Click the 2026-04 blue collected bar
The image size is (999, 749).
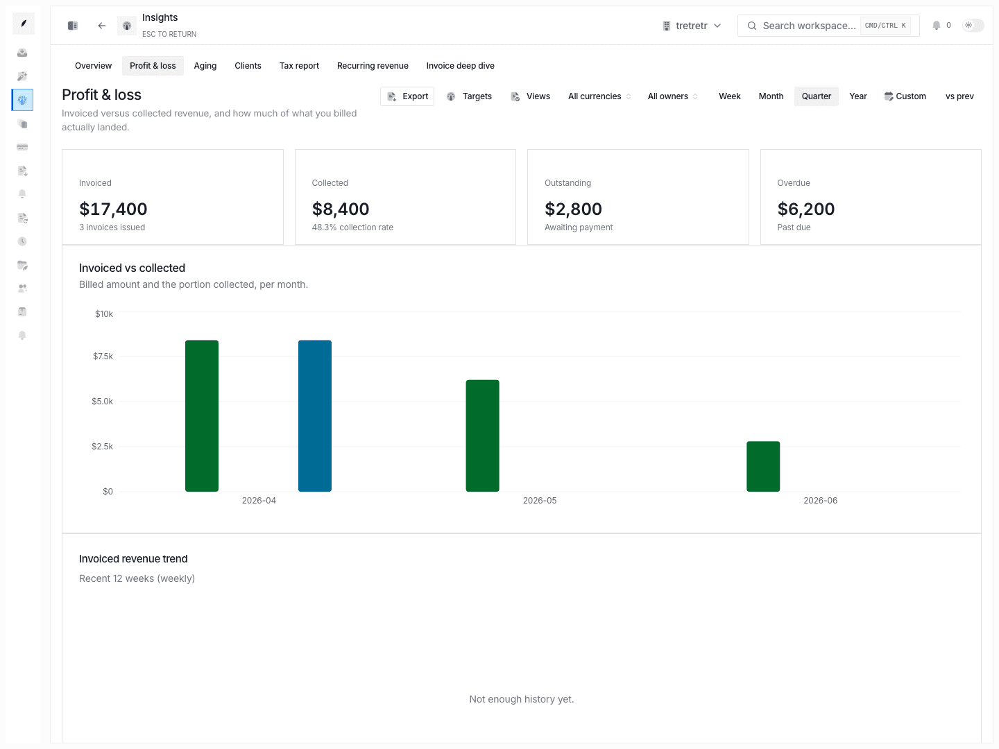[315, 416]
